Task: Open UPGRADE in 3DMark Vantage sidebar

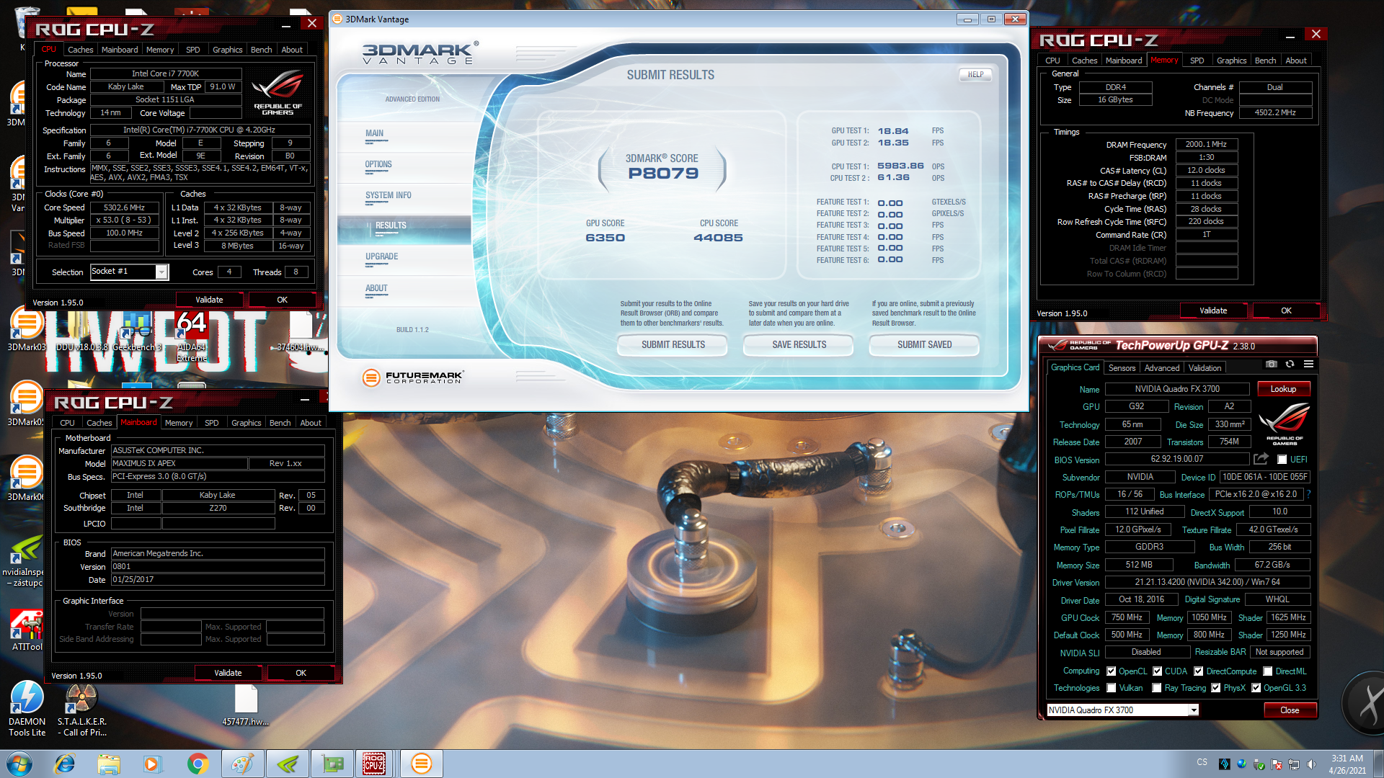Action: point(381,256)
